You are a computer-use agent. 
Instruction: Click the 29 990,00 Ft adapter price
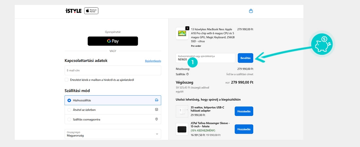click(x=198, y=115)
